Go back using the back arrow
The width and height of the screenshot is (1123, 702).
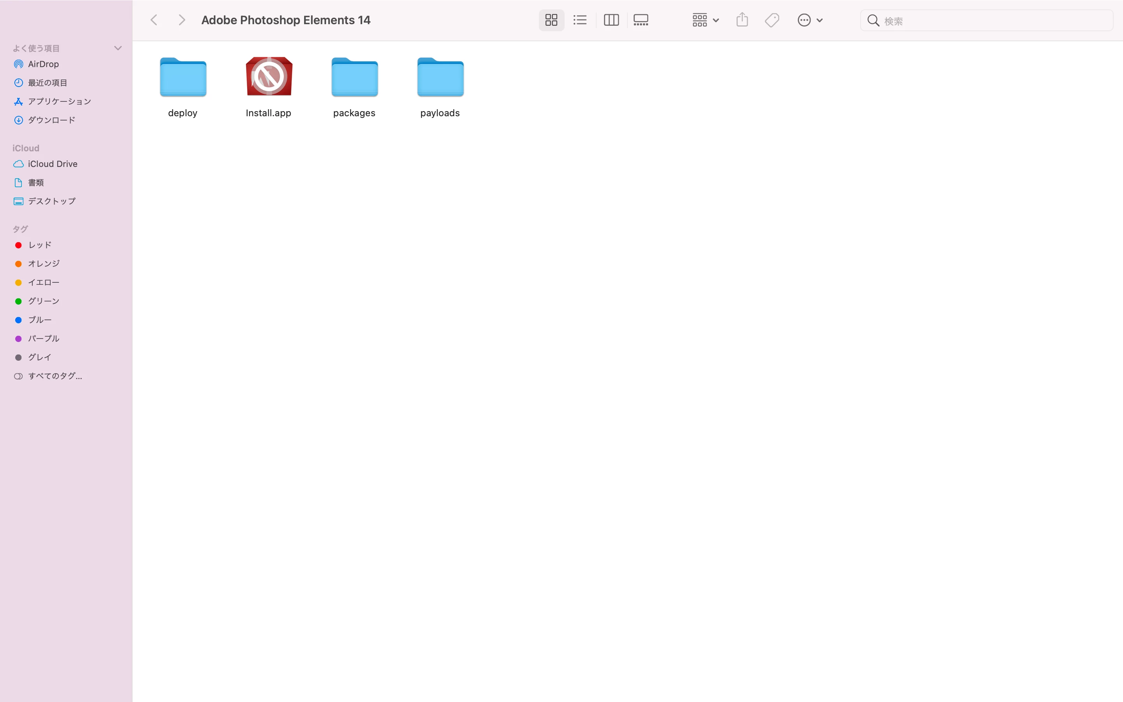pos(154,20)
